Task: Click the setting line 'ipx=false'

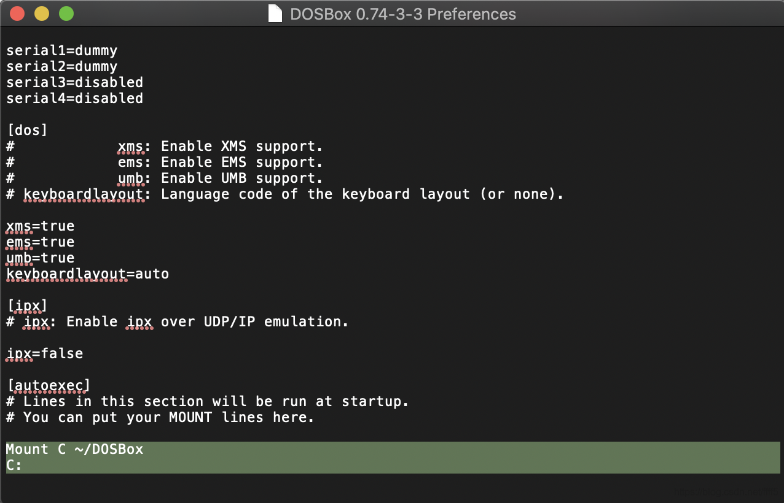Action: tap(44, 353)
